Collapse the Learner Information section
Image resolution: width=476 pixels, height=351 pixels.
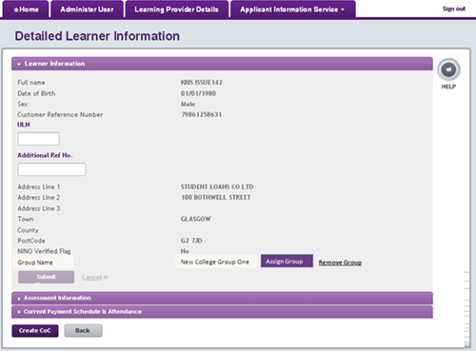pyautogui.click(x=222, y=64)
